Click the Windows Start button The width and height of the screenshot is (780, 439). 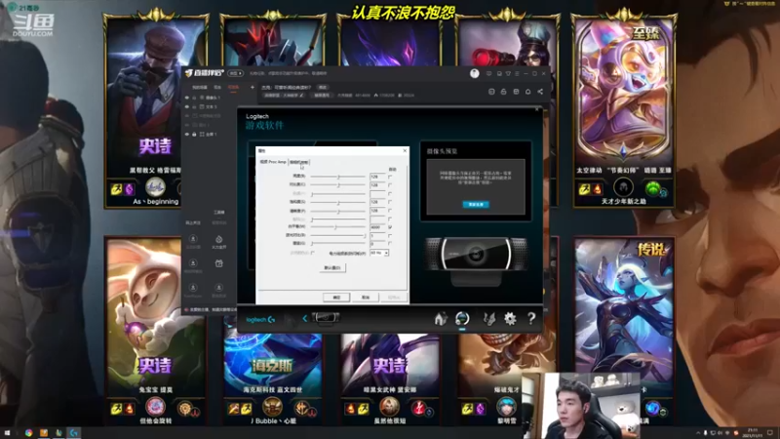pos(8,433)
